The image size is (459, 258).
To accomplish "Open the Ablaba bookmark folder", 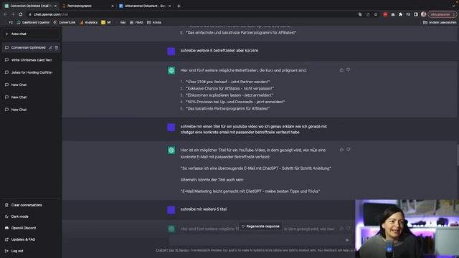I will (x=154, y=22).
